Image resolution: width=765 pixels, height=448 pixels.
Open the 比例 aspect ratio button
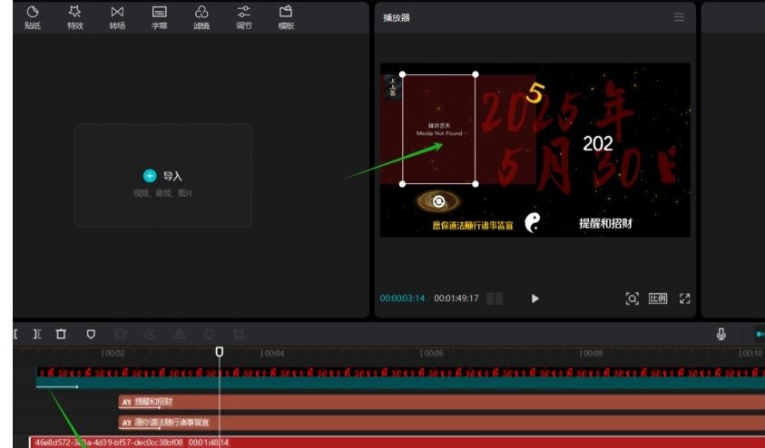658,298
